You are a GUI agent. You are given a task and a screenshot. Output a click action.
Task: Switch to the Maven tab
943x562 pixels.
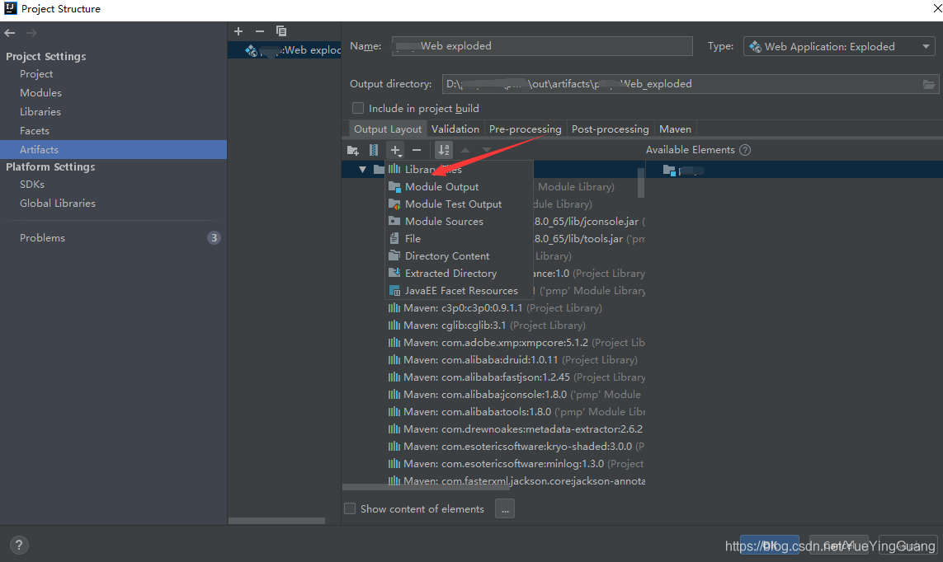pyautogui.click(x=675, y=129)
